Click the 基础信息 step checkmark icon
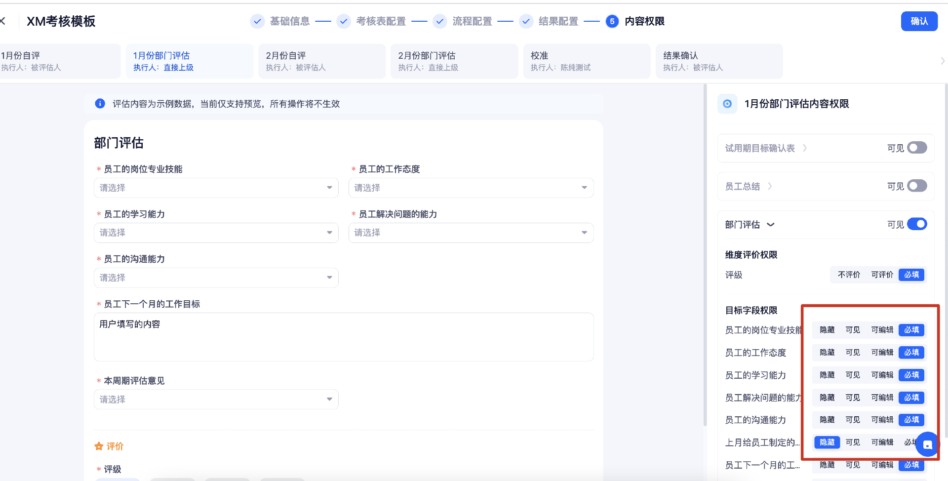The image size is (948, 481). (x=257, y=21)
